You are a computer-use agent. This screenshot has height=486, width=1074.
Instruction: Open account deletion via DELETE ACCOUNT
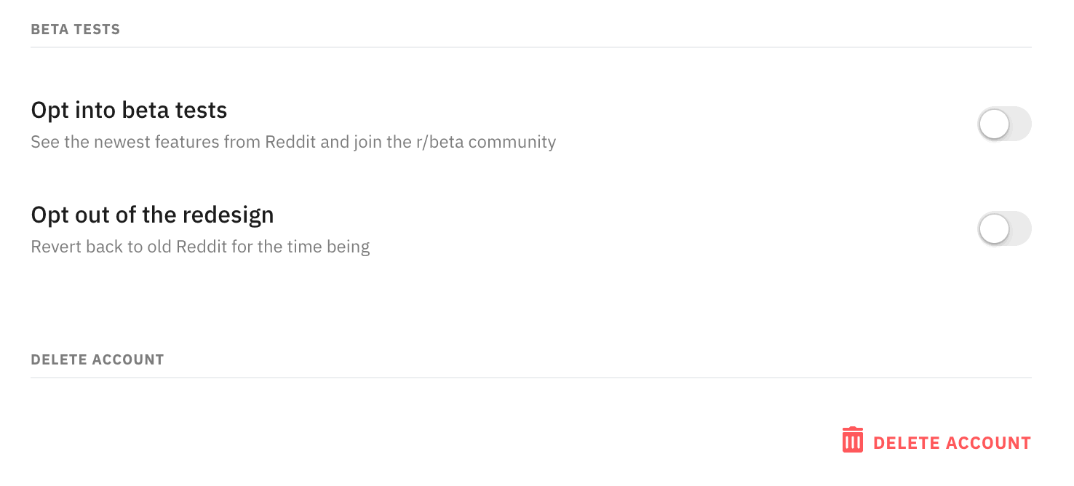tap(952, 442)
